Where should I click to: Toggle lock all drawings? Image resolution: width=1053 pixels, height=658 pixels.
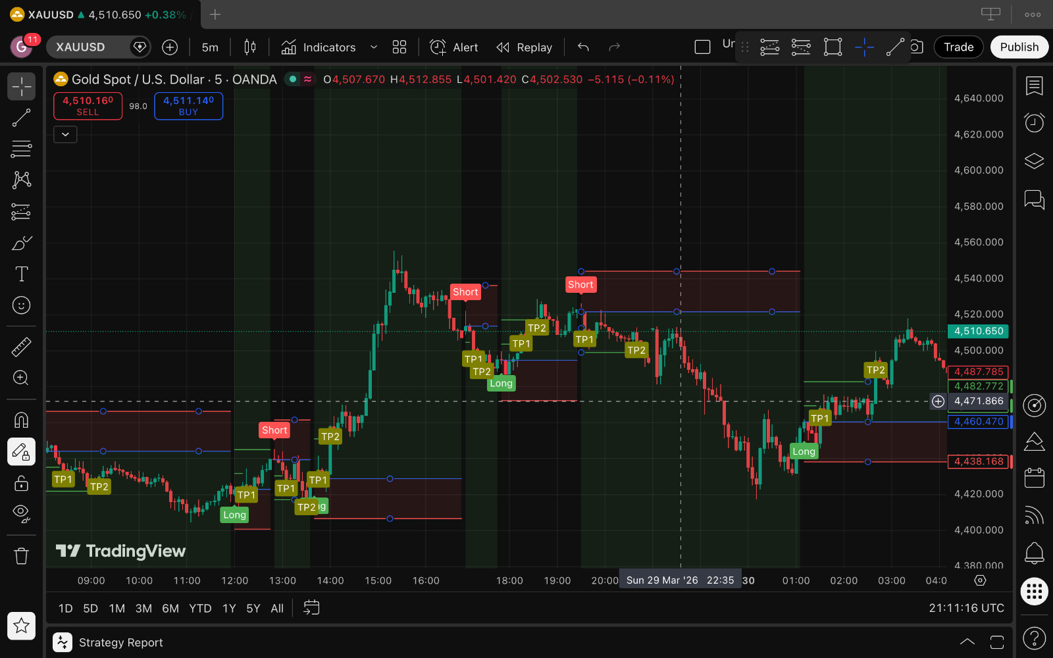pyautogui.click(x=21, y=484)
